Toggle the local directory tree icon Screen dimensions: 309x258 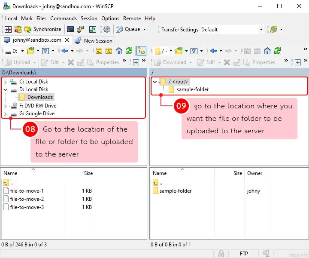[141, 51]
